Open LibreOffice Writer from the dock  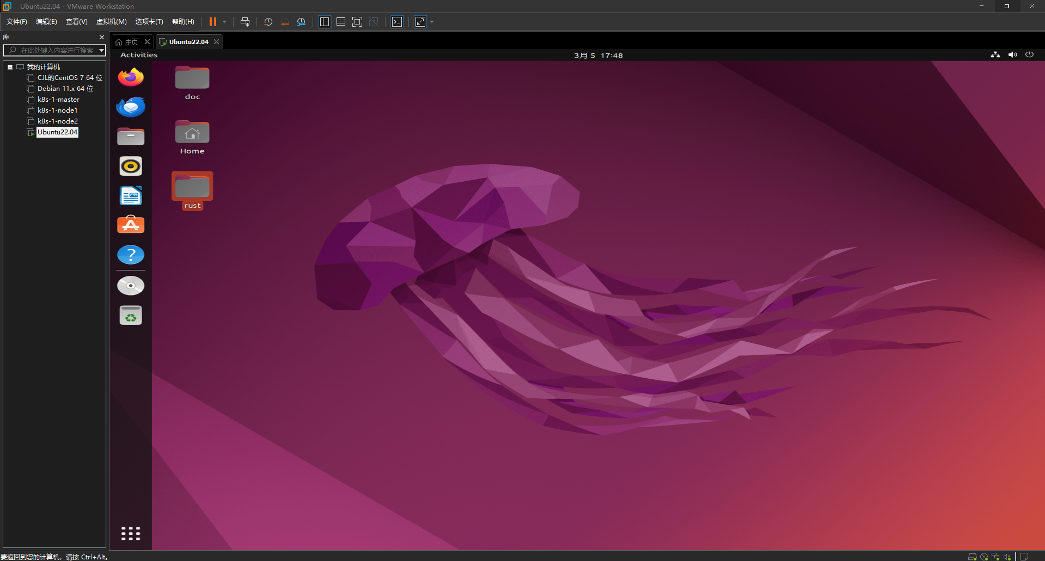[x=131, y=195]
